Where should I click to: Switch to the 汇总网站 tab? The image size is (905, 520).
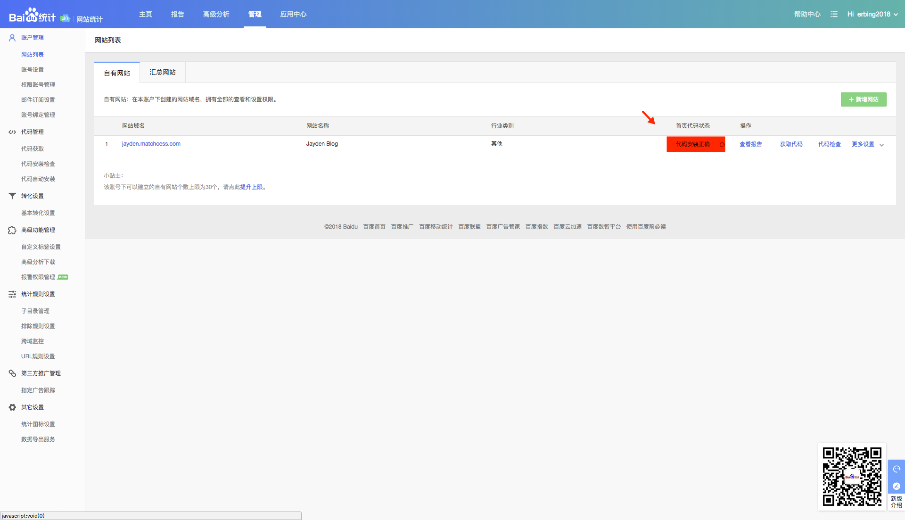[x=162, y=72]
